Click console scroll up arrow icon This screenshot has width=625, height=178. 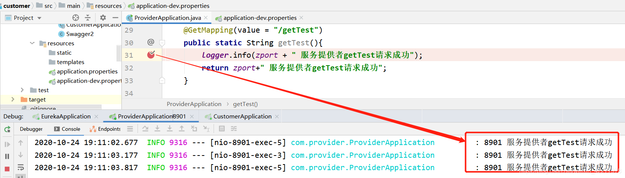21,143
